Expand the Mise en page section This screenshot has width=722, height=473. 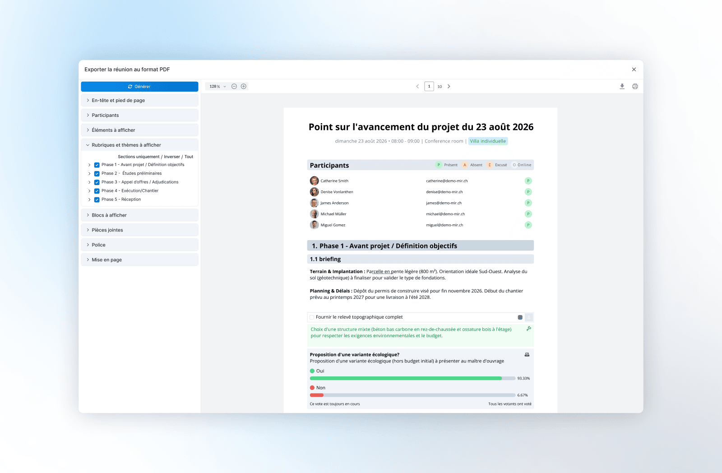pos(139,260)
